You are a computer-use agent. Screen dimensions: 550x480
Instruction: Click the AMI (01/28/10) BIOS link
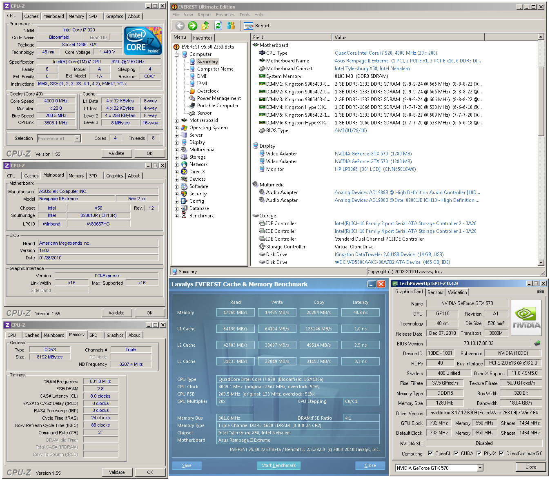[x=351, y=131]
